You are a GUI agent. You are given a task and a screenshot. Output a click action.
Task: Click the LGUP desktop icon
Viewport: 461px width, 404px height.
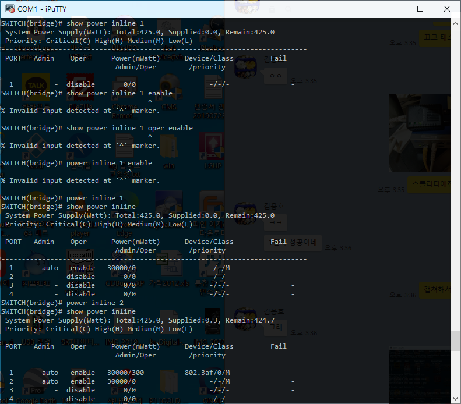coord(211,146)
